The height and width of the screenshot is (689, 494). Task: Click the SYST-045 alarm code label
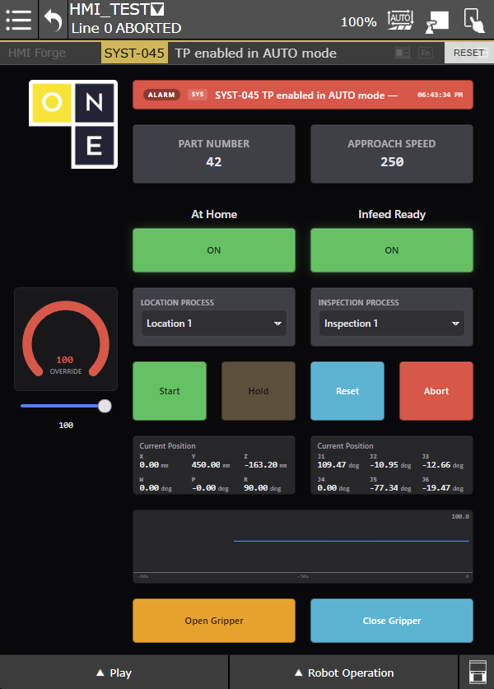coord(134,54)
